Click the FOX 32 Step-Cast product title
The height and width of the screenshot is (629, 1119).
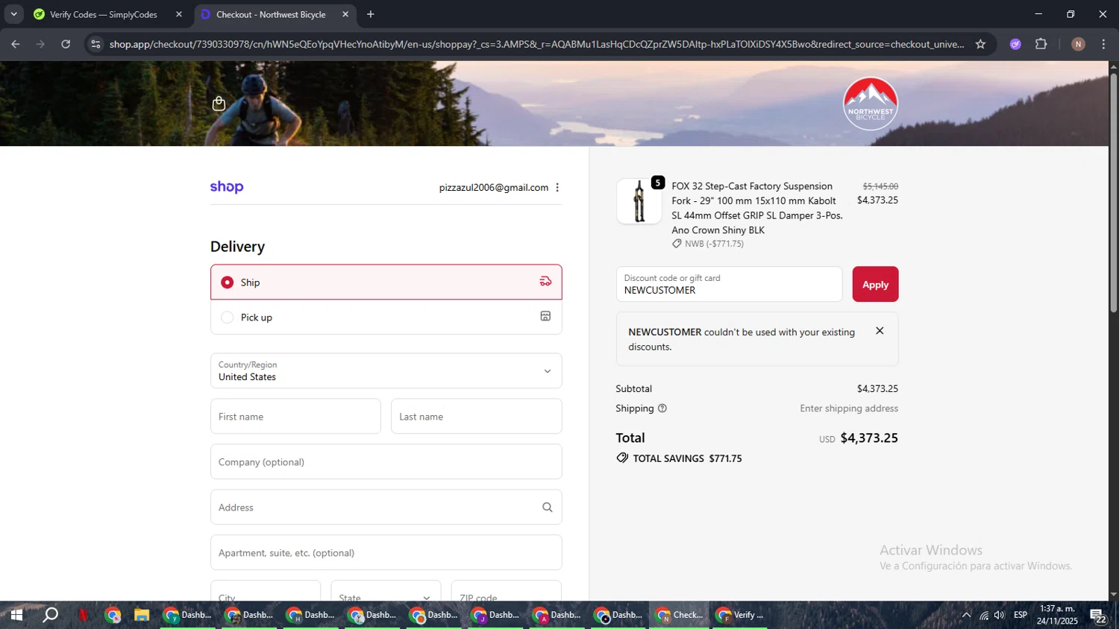[x=757, y=208]
